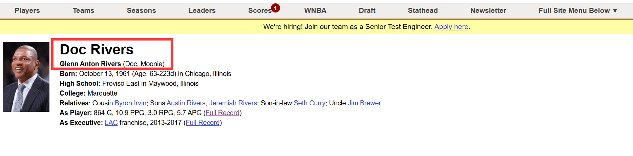The width and height of the screenshot is (633, 156).
Task: Open Jeremiah Rivers' page link
Action: tap(233, 103)
